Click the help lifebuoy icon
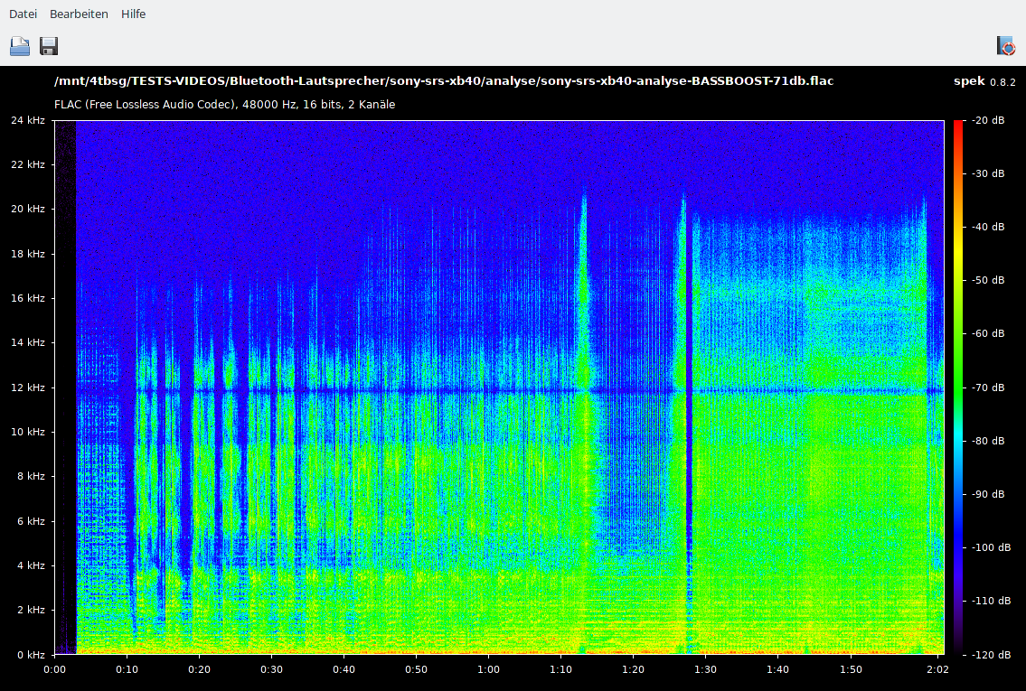This screenshot has width=1026, height=691. click(x=1006, y=46)
